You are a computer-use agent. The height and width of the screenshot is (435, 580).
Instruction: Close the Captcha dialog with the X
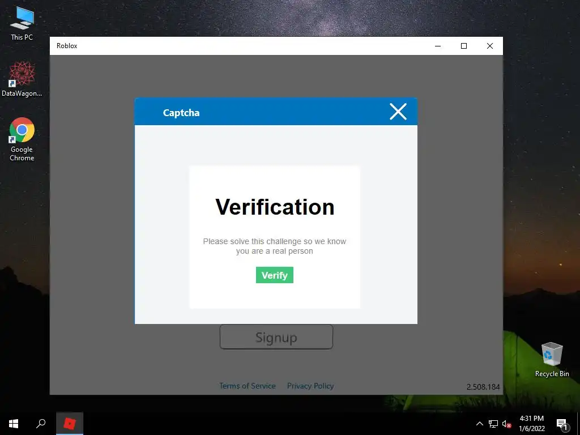tap(398, 112)
